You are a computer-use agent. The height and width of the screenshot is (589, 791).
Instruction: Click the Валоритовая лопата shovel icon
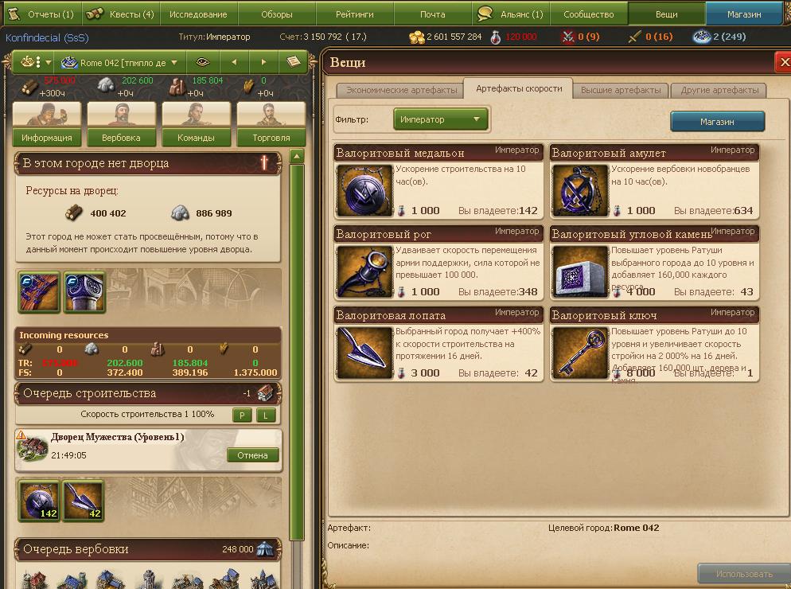coord(364,353)
